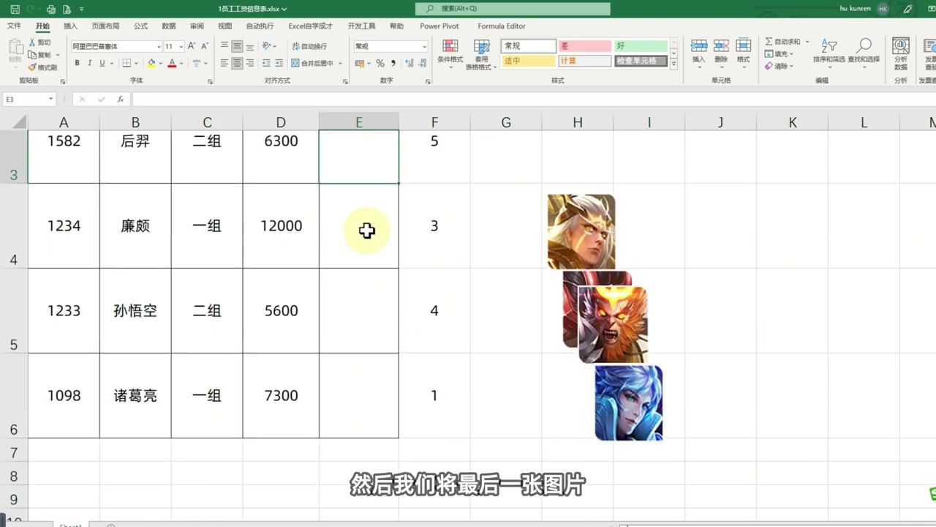Toggle middle vertical alignment
This screenshot has height=527, width=936.
237,46
